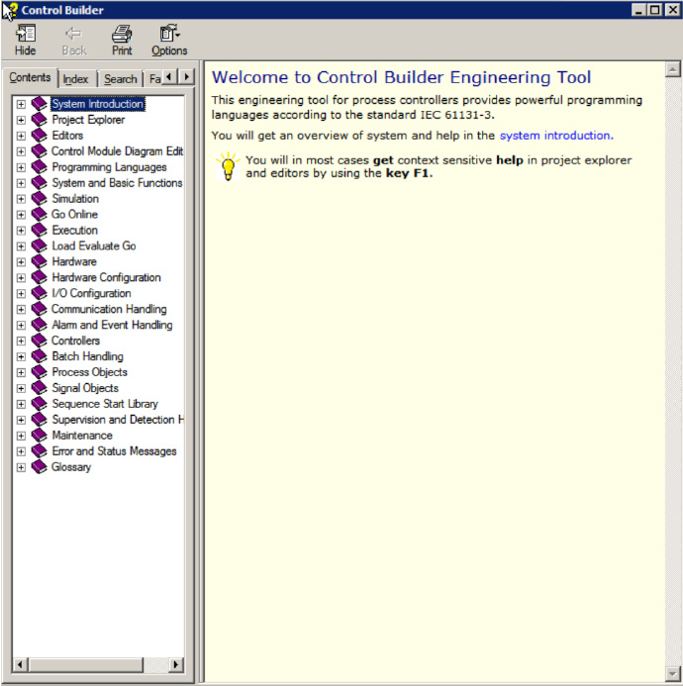
Task: Select Control Module Diagram Edit topic
Action: click(117, 151)
